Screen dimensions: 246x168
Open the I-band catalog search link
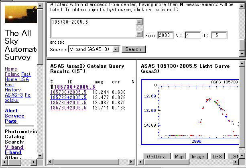[x=13, y=152]
